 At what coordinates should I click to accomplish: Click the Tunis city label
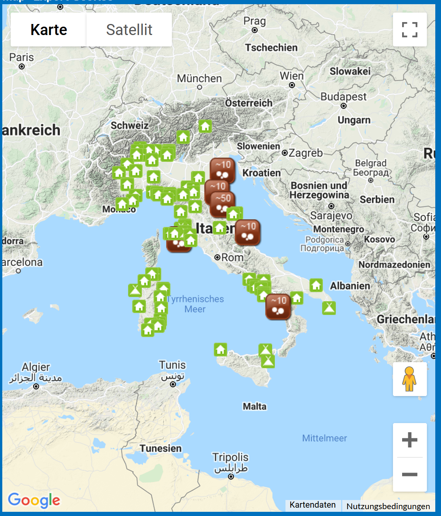tap(172, 365)
